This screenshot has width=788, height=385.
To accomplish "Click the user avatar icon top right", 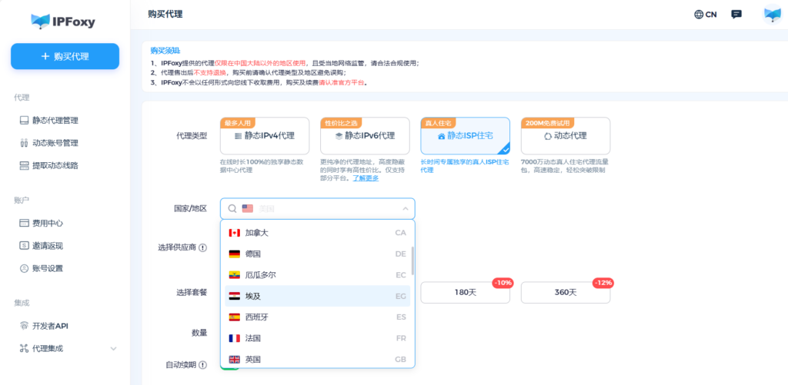I will click(x=772, y=15).
